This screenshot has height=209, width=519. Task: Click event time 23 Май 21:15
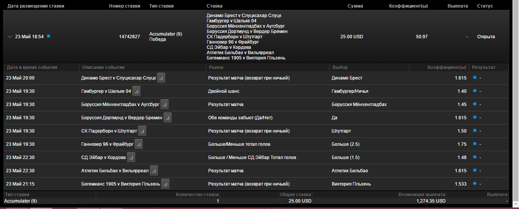(x=21, y=184)
